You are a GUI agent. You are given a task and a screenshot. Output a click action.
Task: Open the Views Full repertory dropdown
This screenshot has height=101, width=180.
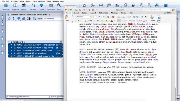pos(53,19)
